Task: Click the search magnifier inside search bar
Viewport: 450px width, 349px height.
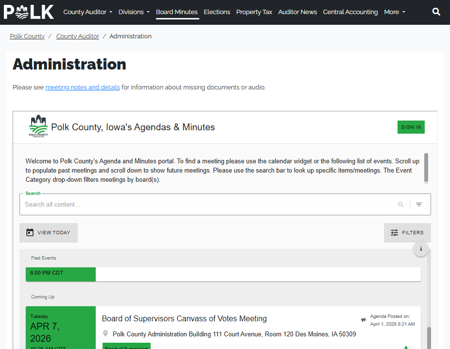Action: [x=401, y=205]
